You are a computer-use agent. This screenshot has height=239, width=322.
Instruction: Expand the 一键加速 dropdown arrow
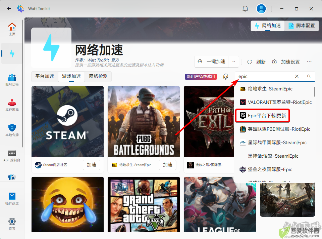tap(234, 62)
